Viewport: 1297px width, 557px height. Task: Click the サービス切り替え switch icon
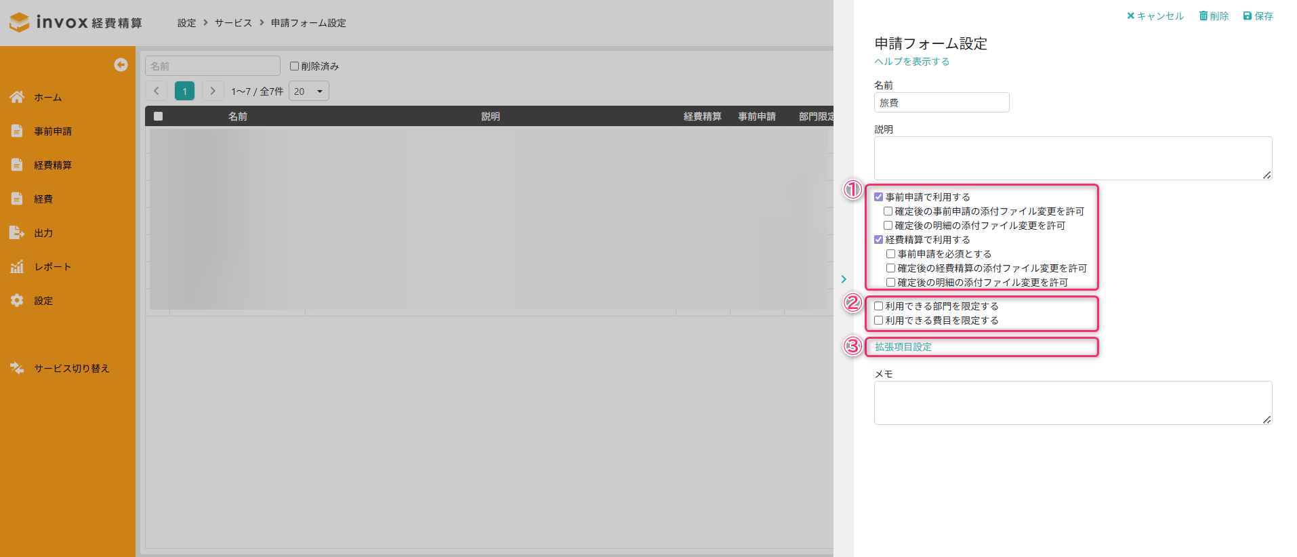click(17, 368)
